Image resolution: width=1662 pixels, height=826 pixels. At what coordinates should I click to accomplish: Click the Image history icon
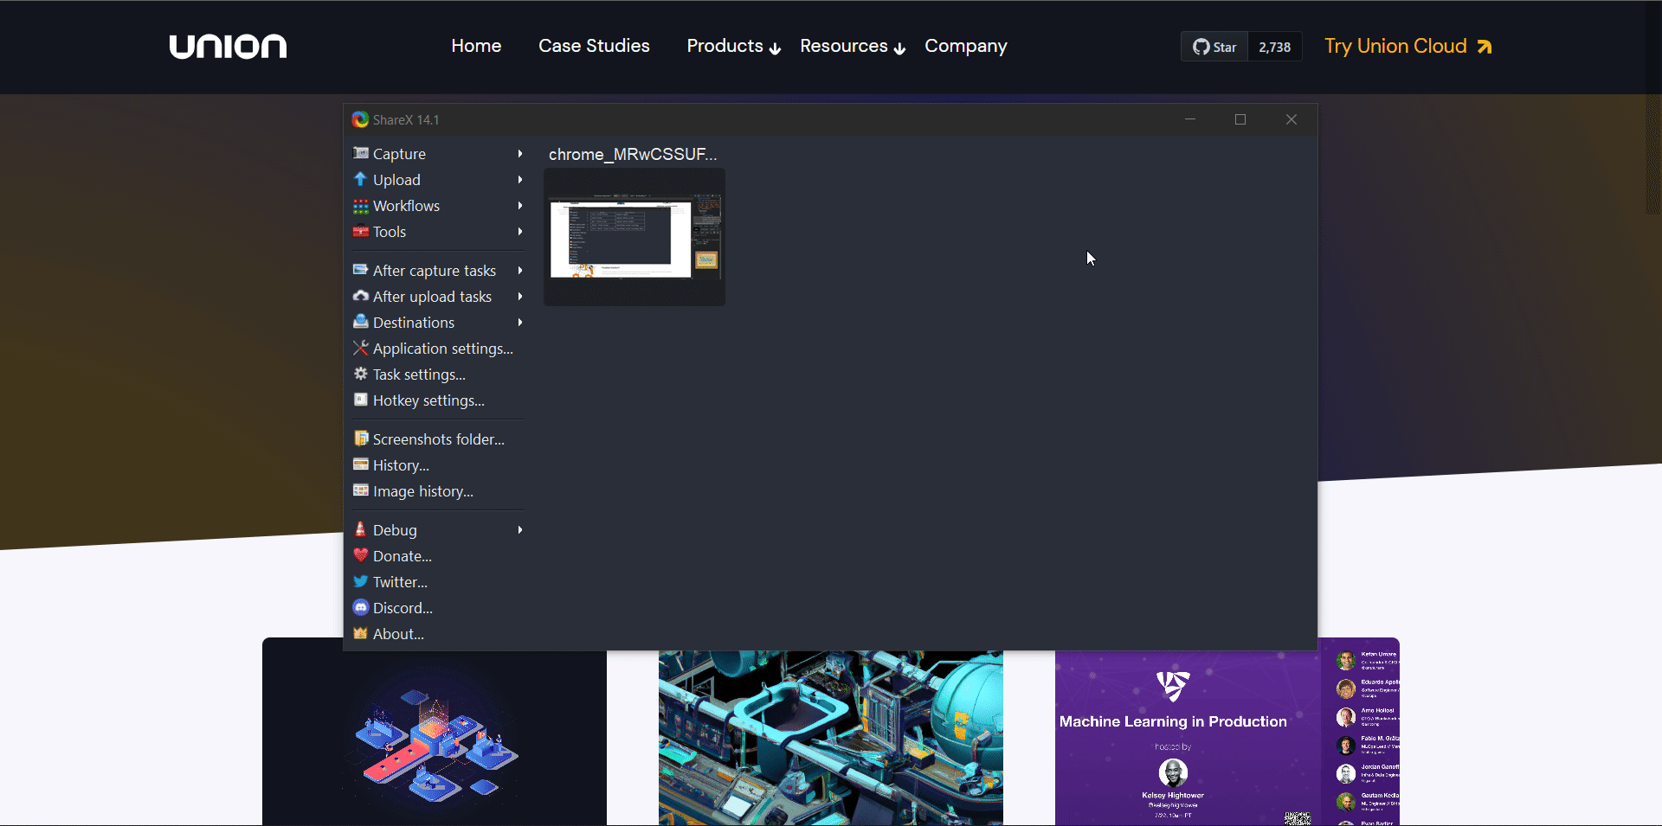click(x=361, y=490)
